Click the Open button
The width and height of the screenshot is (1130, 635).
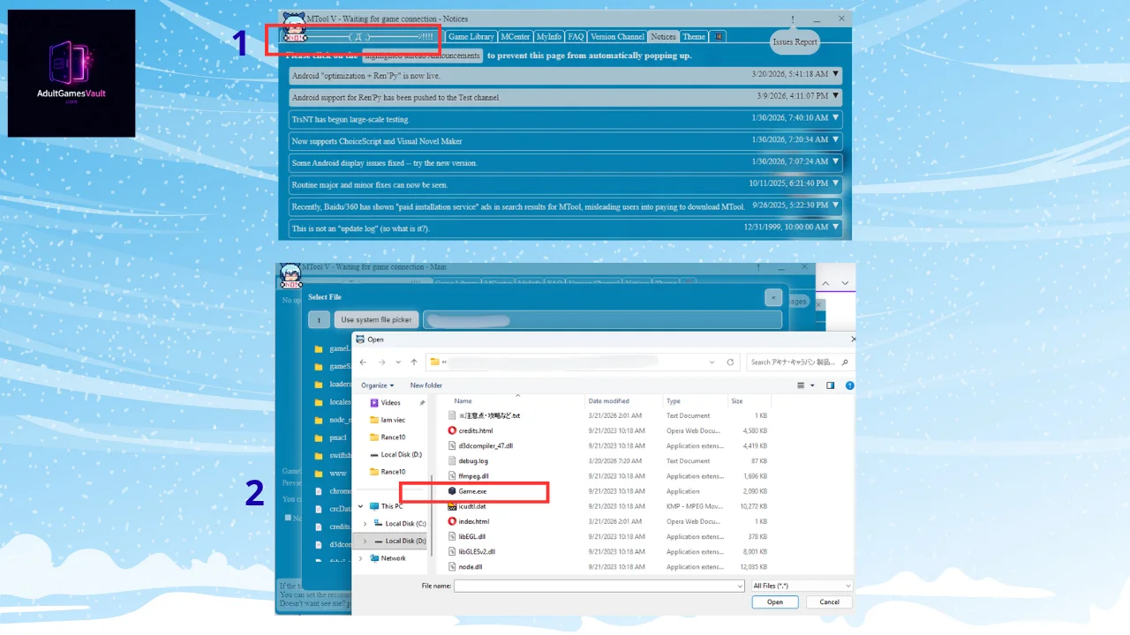(775, 601)
